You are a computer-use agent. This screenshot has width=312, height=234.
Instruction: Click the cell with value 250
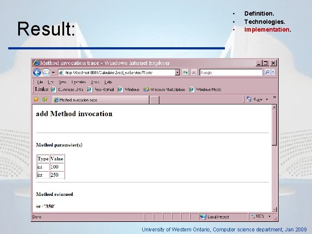tap(57, 175)
